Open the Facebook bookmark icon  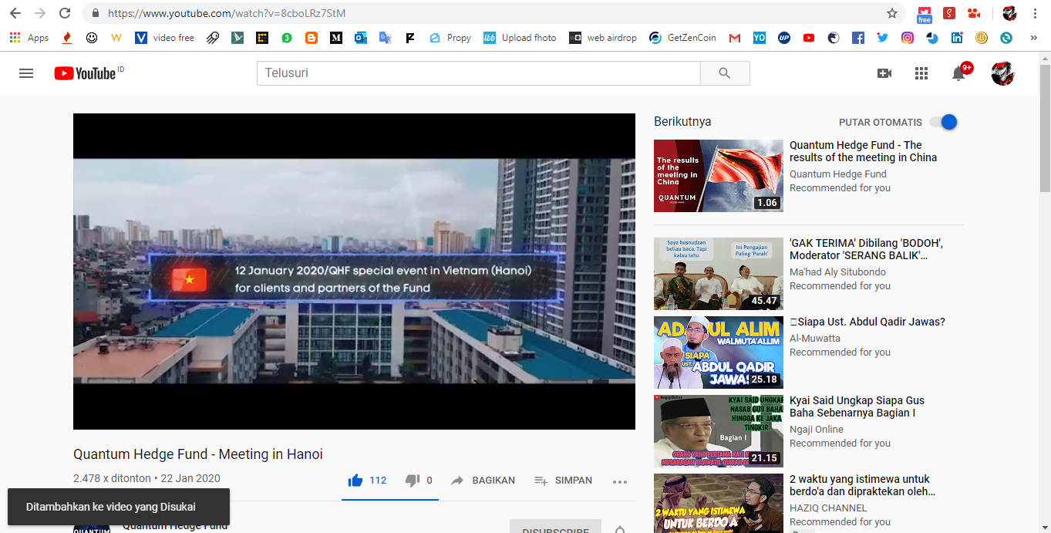pyautogui.click(x=857, y=37)
